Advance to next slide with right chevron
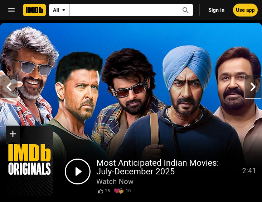 253,87
